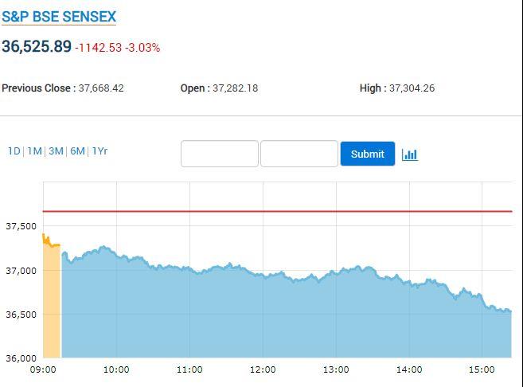Click the current index value 36,525.89
The height and width of the screenshot is (387, 523).
(x=37, y=46)
